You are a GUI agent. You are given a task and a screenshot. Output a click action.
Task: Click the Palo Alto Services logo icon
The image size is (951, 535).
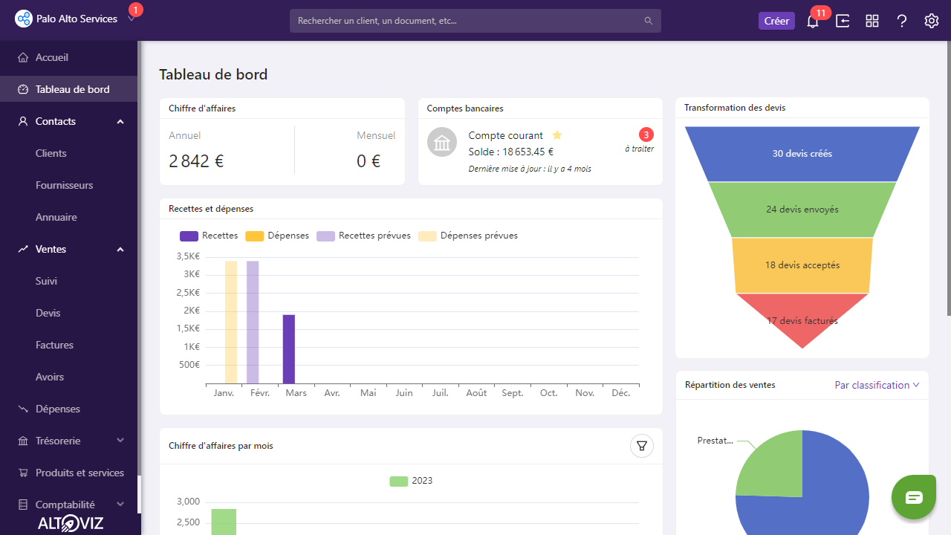click(24, 19)
